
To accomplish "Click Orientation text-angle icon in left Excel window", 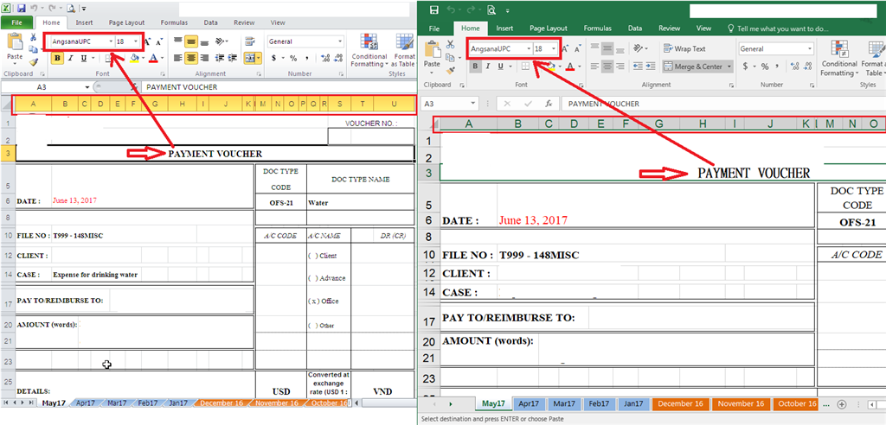I will (x=221, y=41).
